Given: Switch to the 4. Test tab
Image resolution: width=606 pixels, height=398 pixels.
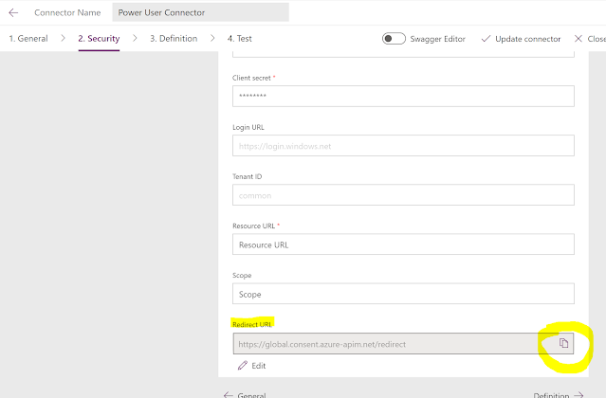Looking at the screenshot, I should point(240,39).
